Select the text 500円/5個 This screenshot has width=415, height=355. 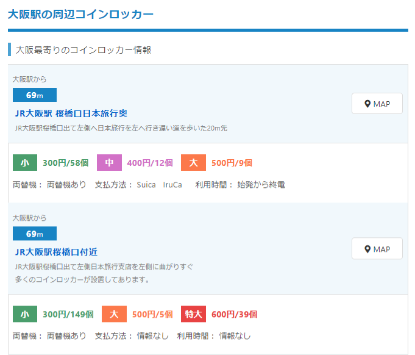click(152, 314)
